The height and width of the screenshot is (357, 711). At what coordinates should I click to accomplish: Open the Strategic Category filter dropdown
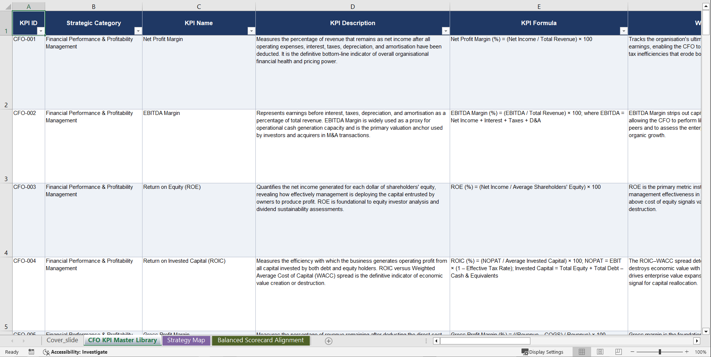(138, 31)
